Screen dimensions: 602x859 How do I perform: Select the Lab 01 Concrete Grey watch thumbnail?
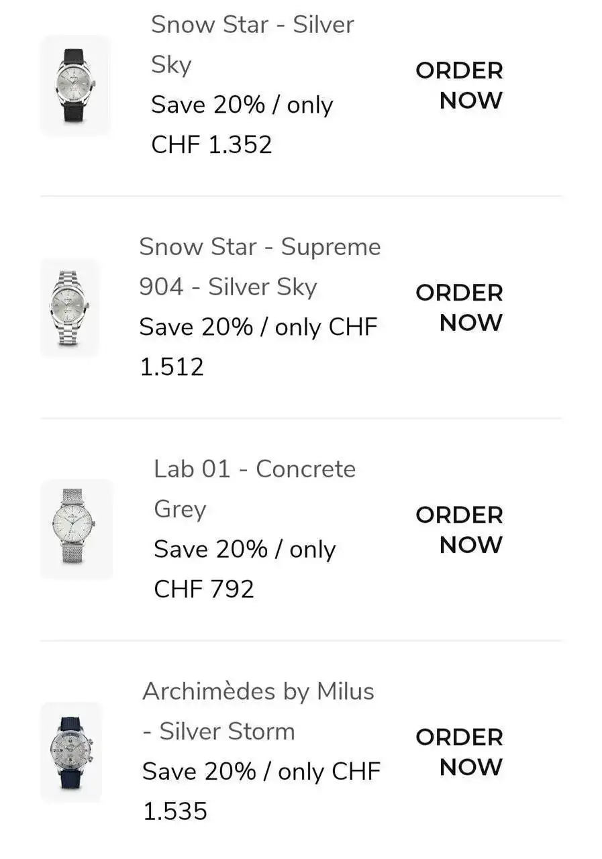pos(76,529)
